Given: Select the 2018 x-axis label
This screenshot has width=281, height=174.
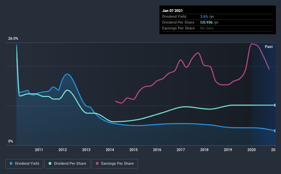Looking at the screenshot, I should (x=204, y=150).
